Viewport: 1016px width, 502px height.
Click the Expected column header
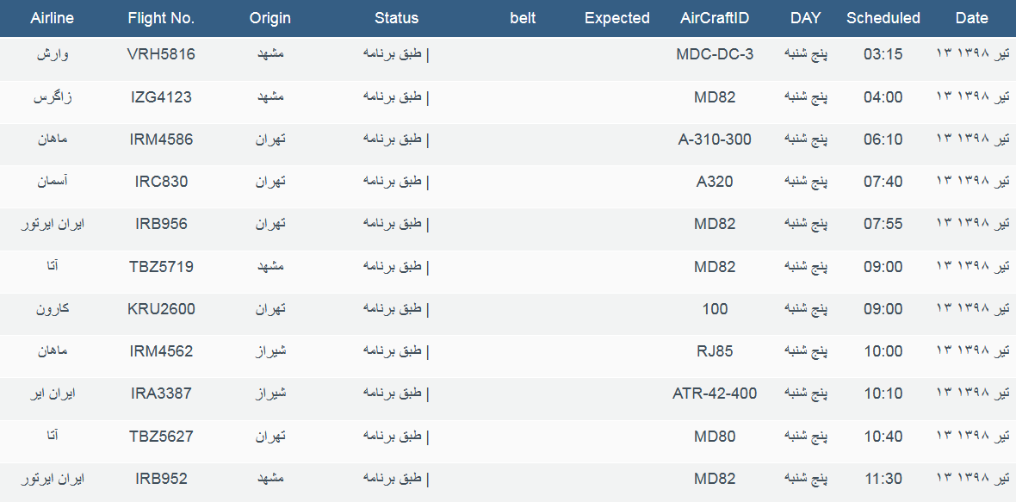tap(616, 18)
